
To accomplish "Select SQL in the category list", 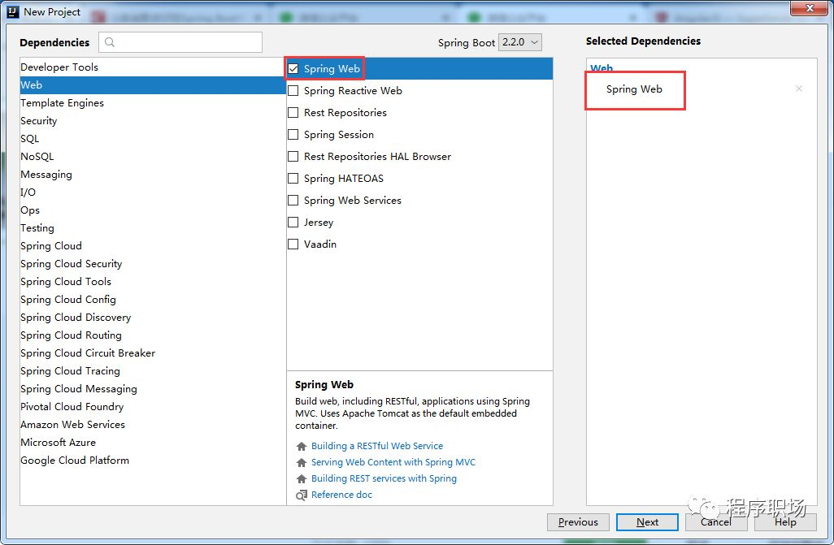I will click(x=153, y=139).
